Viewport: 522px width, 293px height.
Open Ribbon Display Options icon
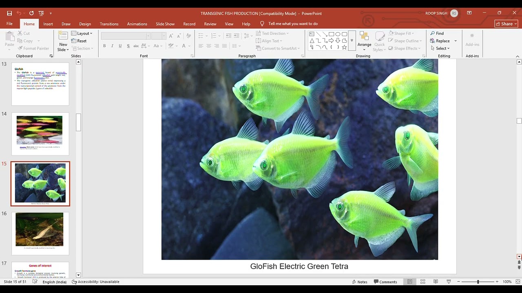point(469,13)
